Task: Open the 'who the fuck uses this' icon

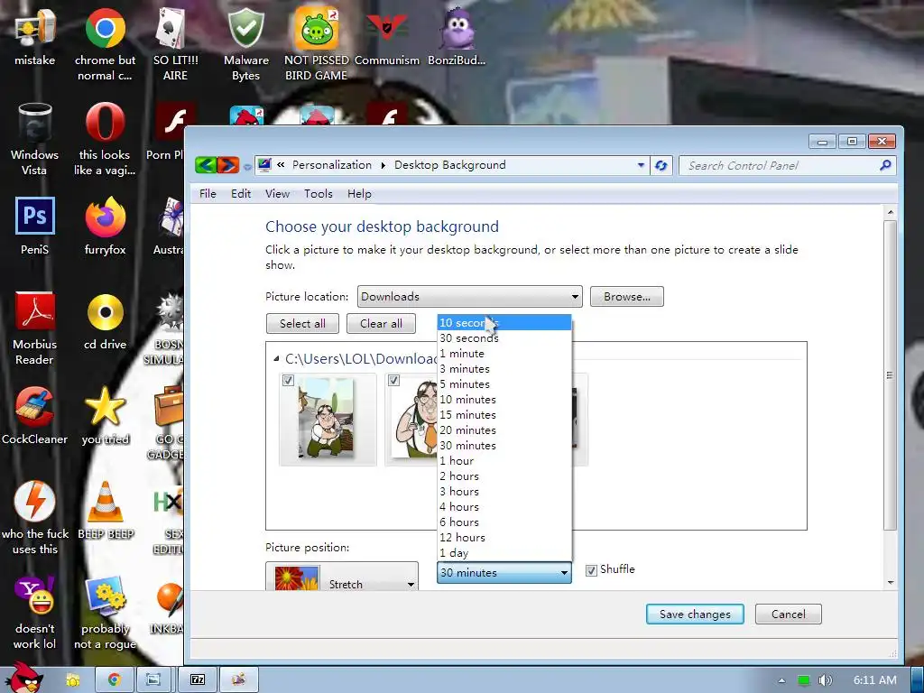Action: point(35,517)
